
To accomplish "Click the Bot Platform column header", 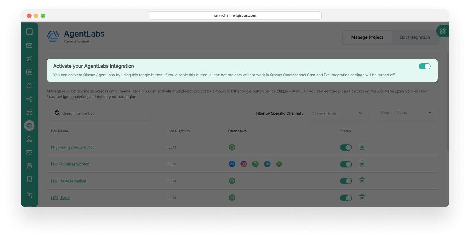I will coord(179,131).
